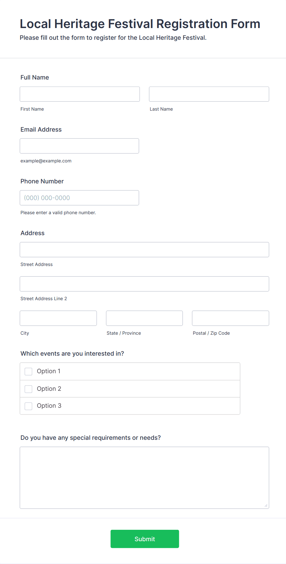Click the Option 3 label text
This screenshot has width=286, height=564.
tap(49, 406)
